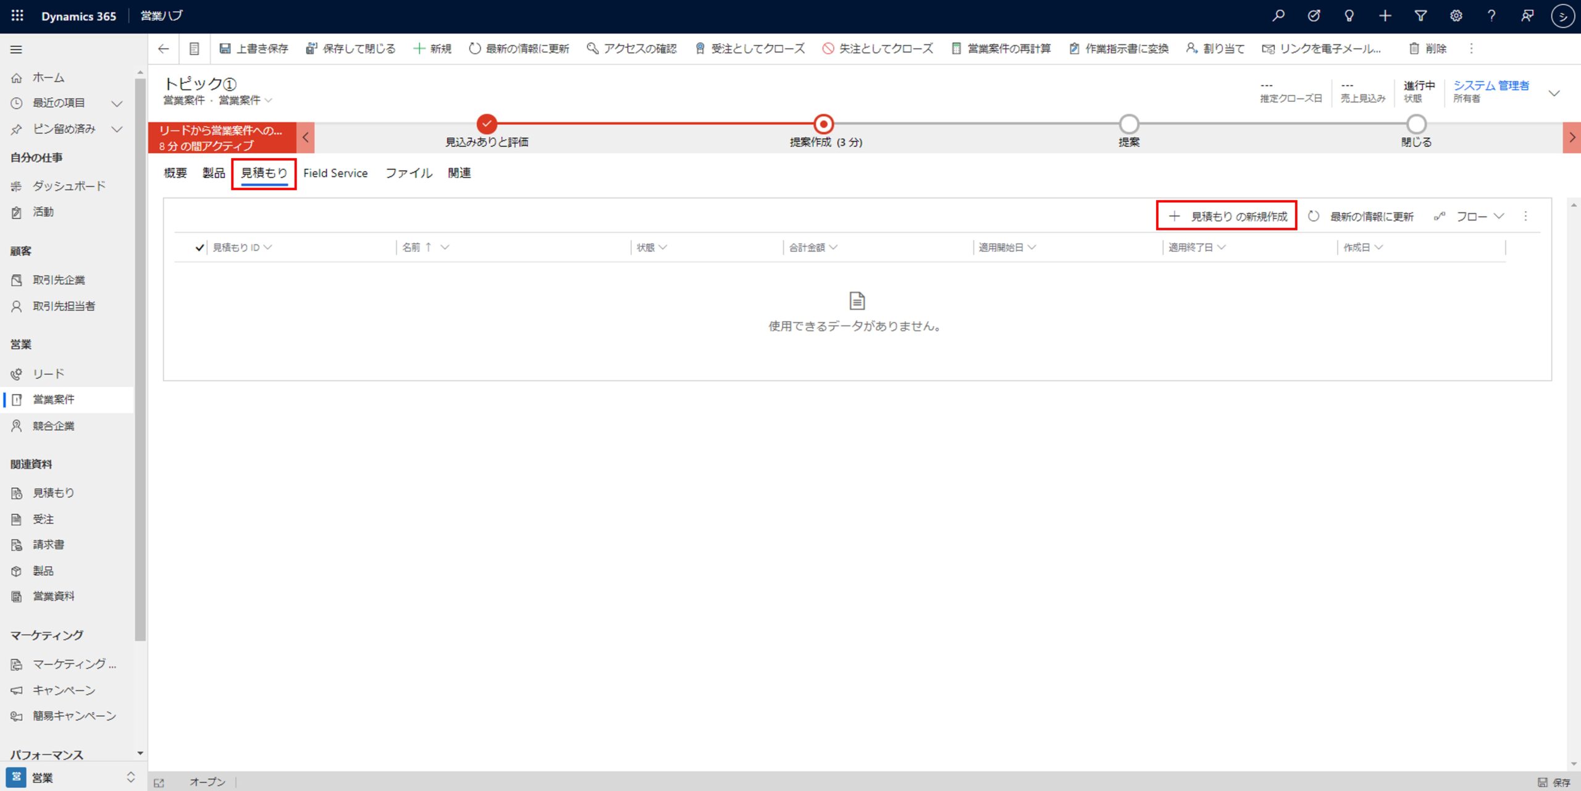Open the search magnifier icon in header
The image size is (1581, 791).
point(1278,16)
